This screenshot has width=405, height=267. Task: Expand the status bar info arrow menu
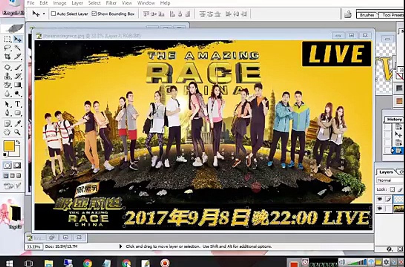tap(121, 246)
